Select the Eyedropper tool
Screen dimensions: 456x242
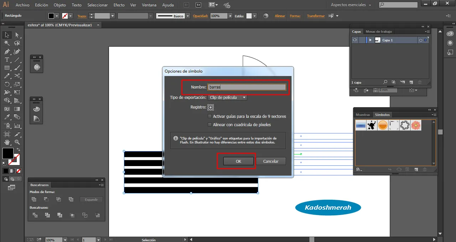click(7, 117)
